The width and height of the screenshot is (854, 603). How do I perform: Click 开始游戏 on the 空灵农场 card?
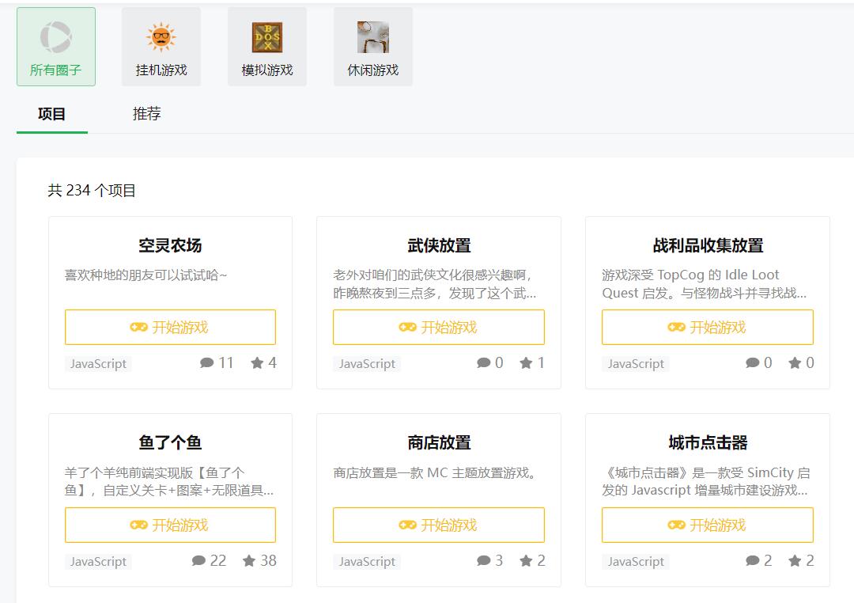[171, 327]
